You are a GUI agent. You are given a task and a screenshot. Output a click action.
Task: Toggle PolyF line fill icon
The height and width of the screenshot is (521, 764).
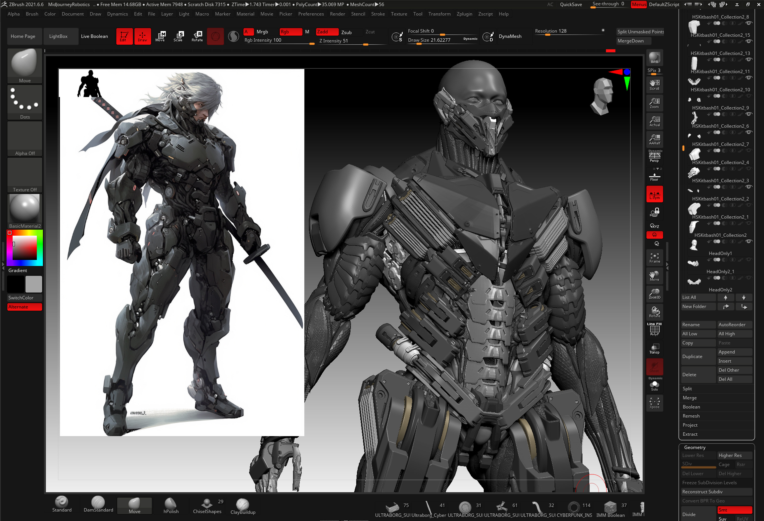[x=654, y=330]
